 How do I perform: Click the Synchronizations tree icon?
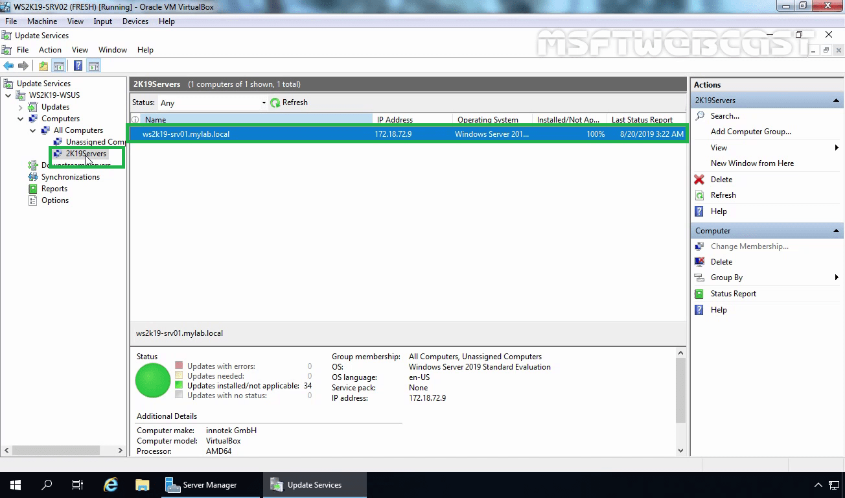coord(33,177)
